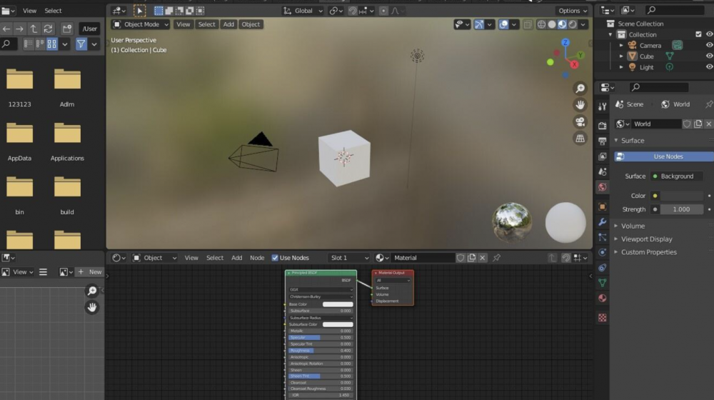Refresh the file list

48,29
